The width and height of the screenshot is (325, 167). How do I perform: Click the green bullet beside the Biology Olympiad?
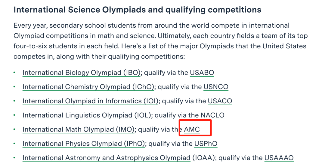pos(14,73)
